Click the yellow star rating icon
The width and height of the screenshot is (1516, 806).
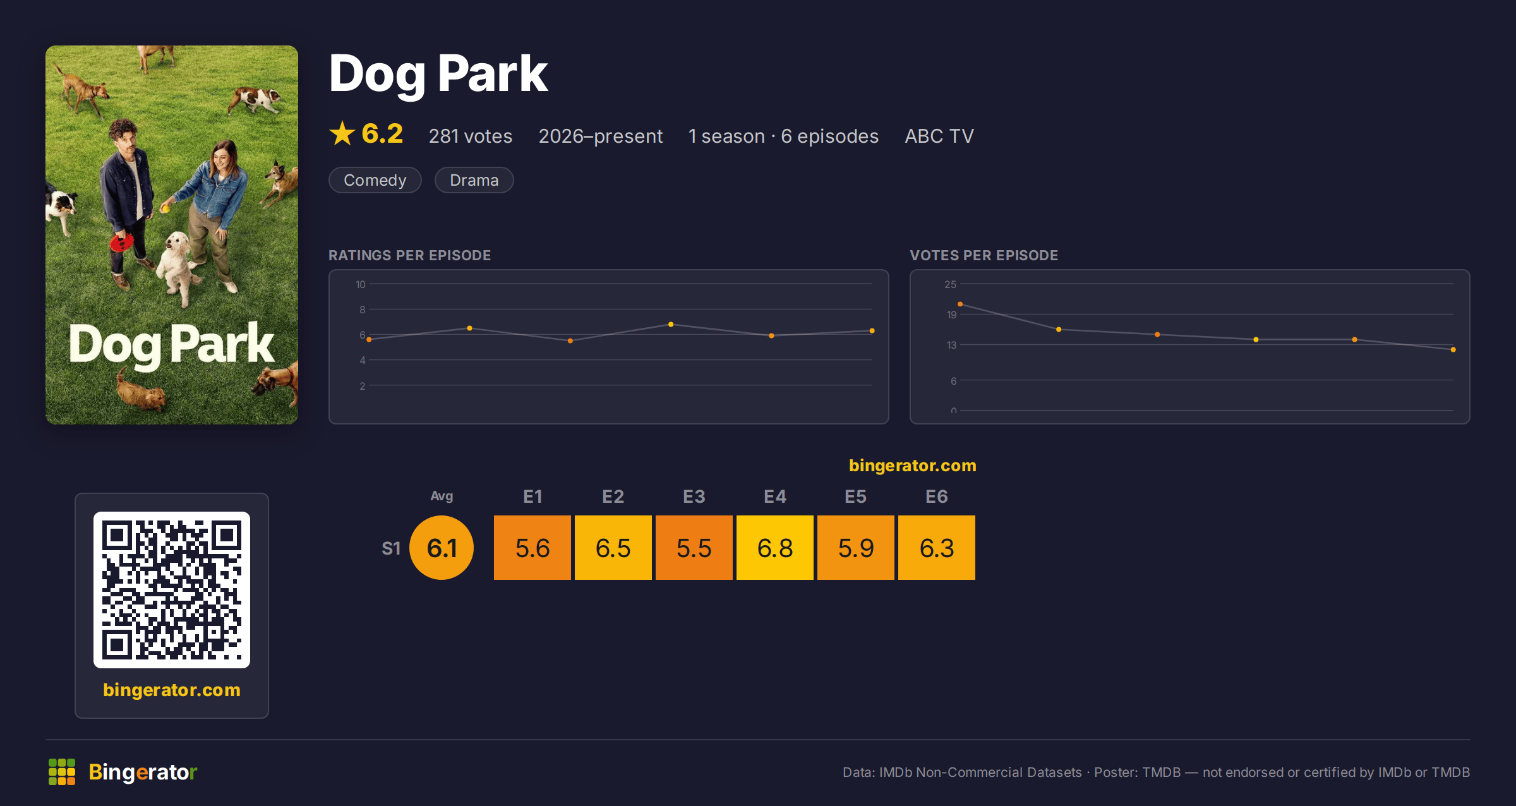342,134
